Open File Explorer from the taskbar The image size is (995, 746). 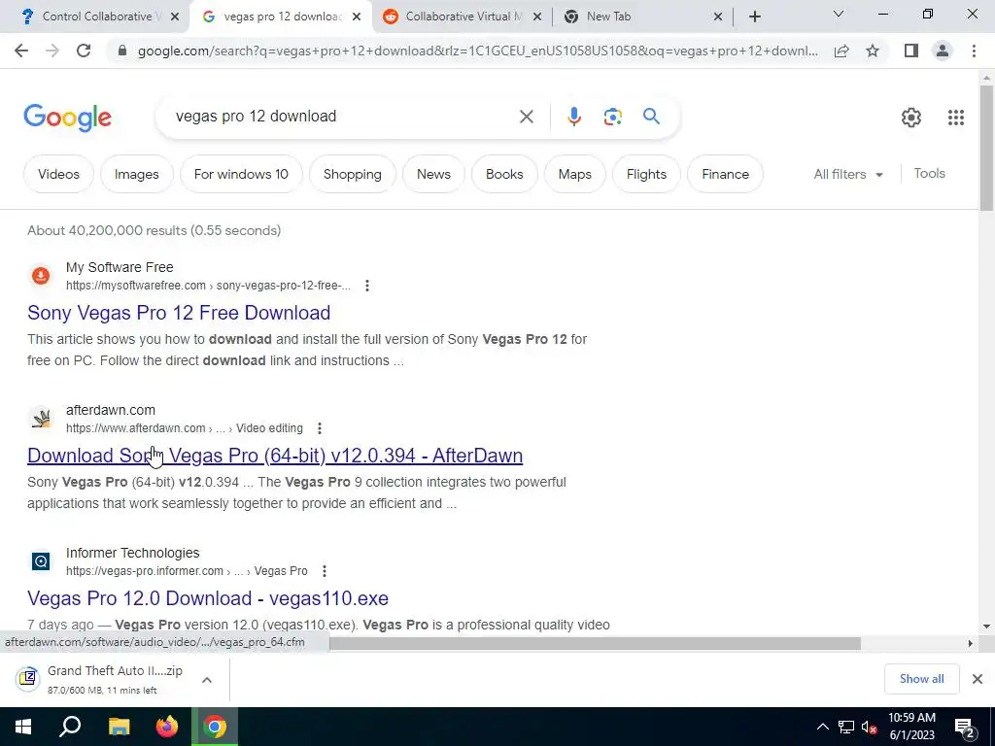119,727
